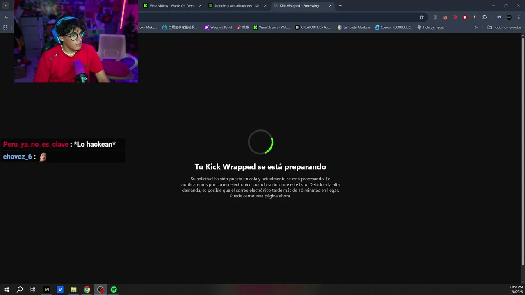Image resolution: width=525 pixels, height=295 pixels.
Task: Open File Explorer from the taskbar
Action: (x=73, y=290)
